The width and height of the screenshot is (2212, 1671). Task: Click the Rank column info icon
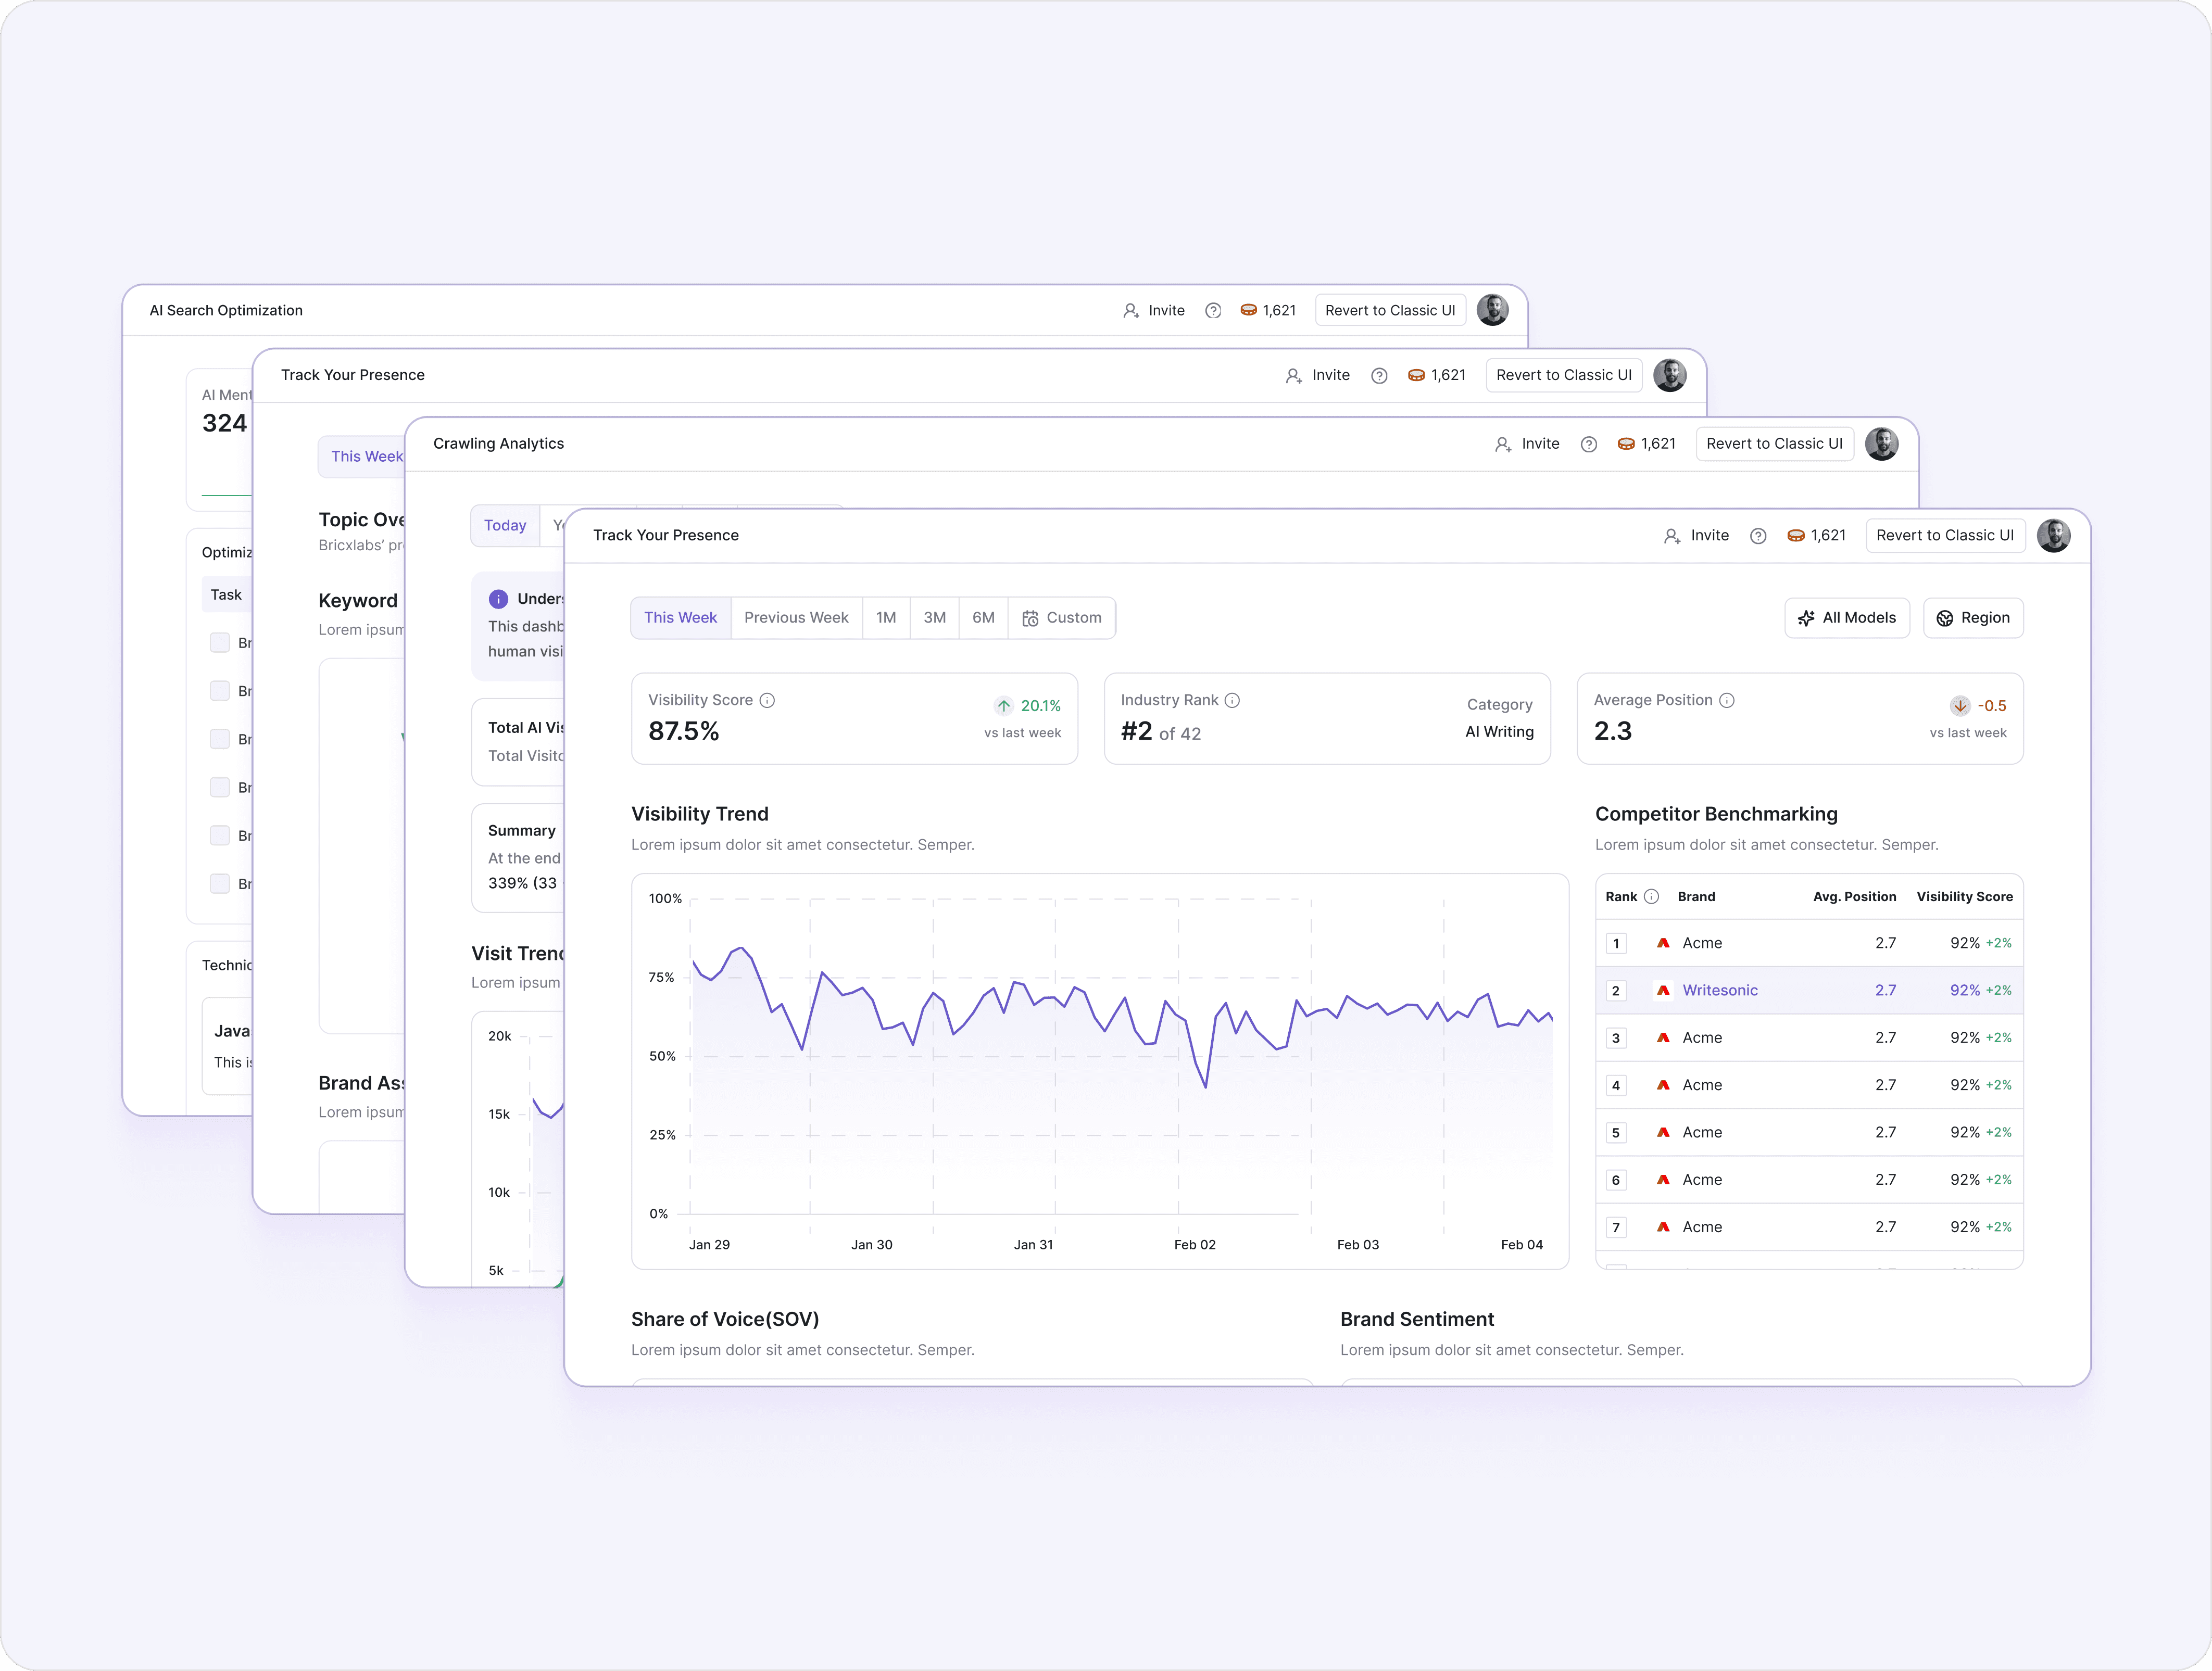click(x=1651, y=896)
